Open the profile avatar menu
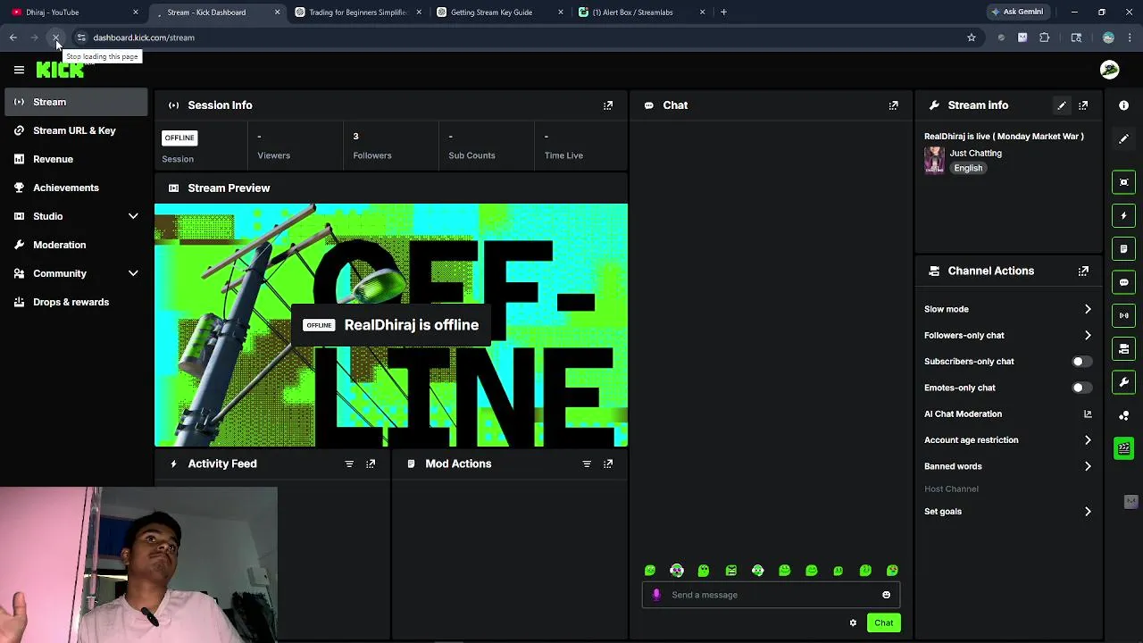 click(x=1110, y=70)
